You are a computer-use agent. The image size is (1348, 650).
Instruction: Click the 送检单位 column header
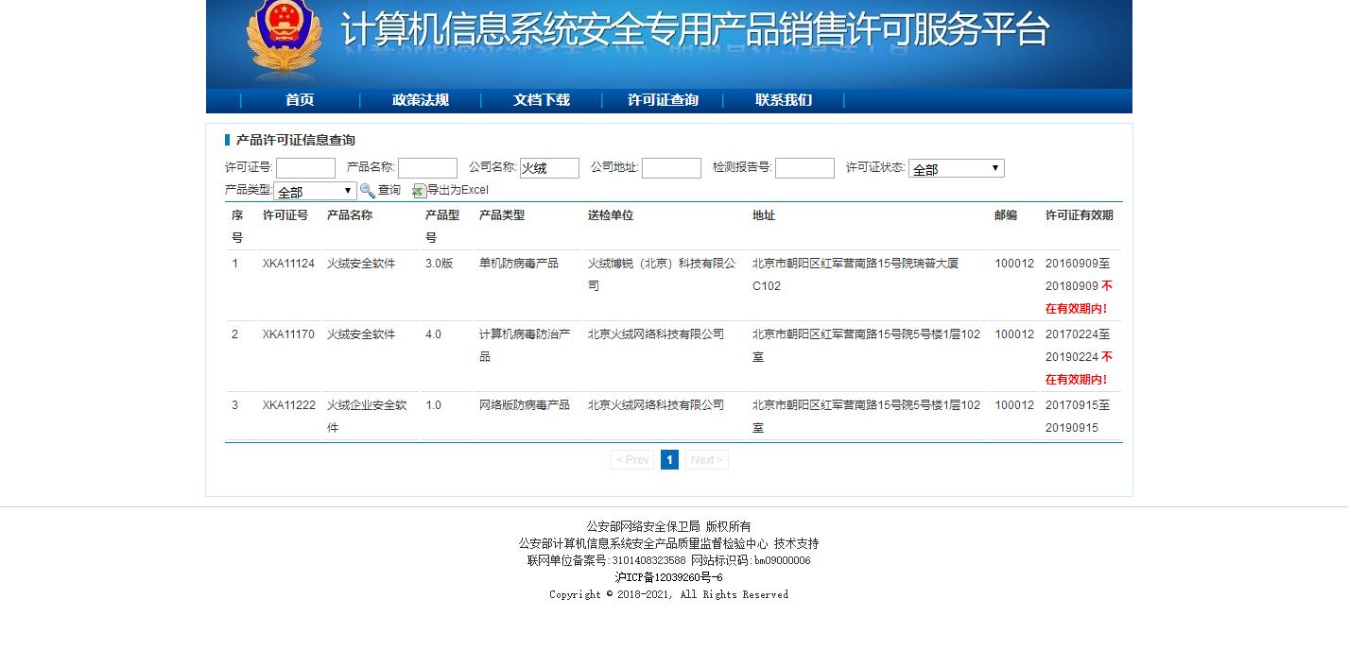point(611,215)
